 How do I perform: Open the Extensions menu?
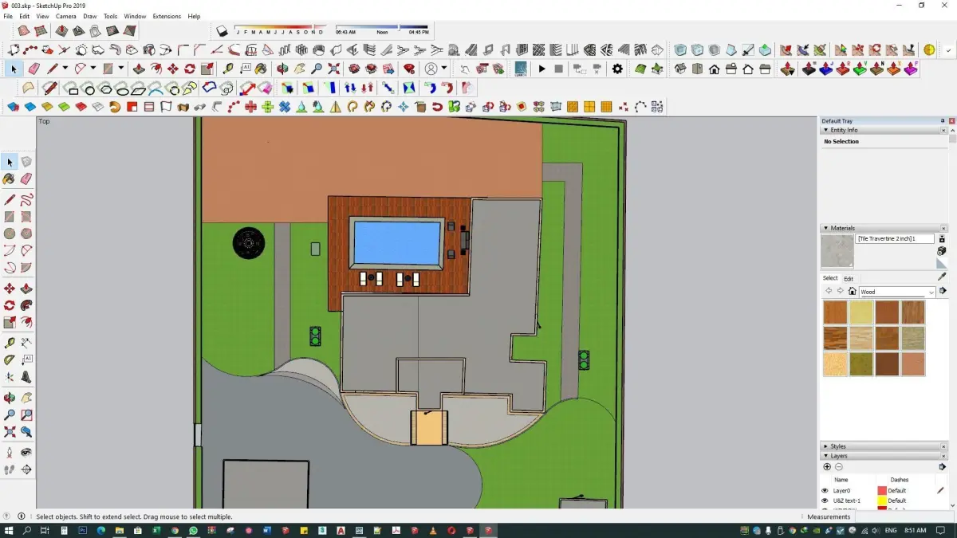(167, 16)
